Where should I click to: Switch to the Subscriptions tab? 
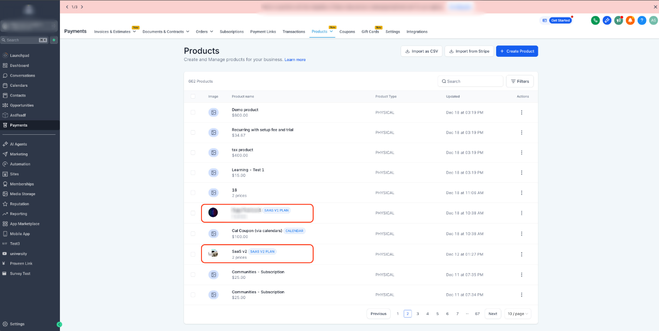[x=232, y=31]
